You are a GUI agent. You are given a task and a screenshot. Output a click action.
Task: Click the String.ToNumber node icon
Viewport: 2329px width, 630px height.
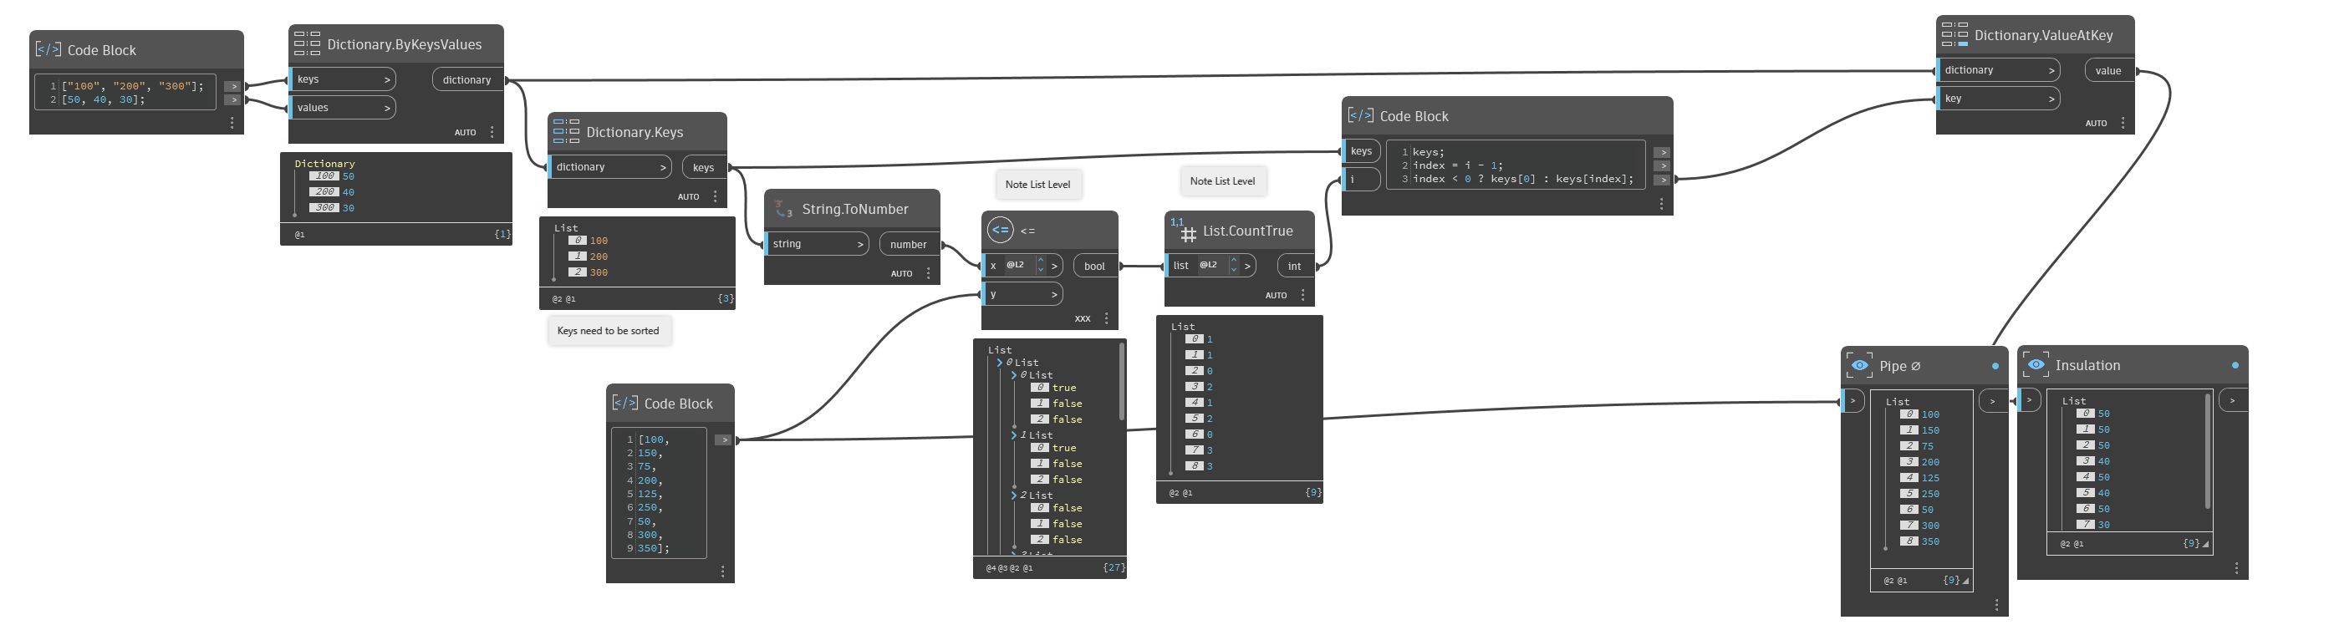pyautogui.click(x=783, y=209)
